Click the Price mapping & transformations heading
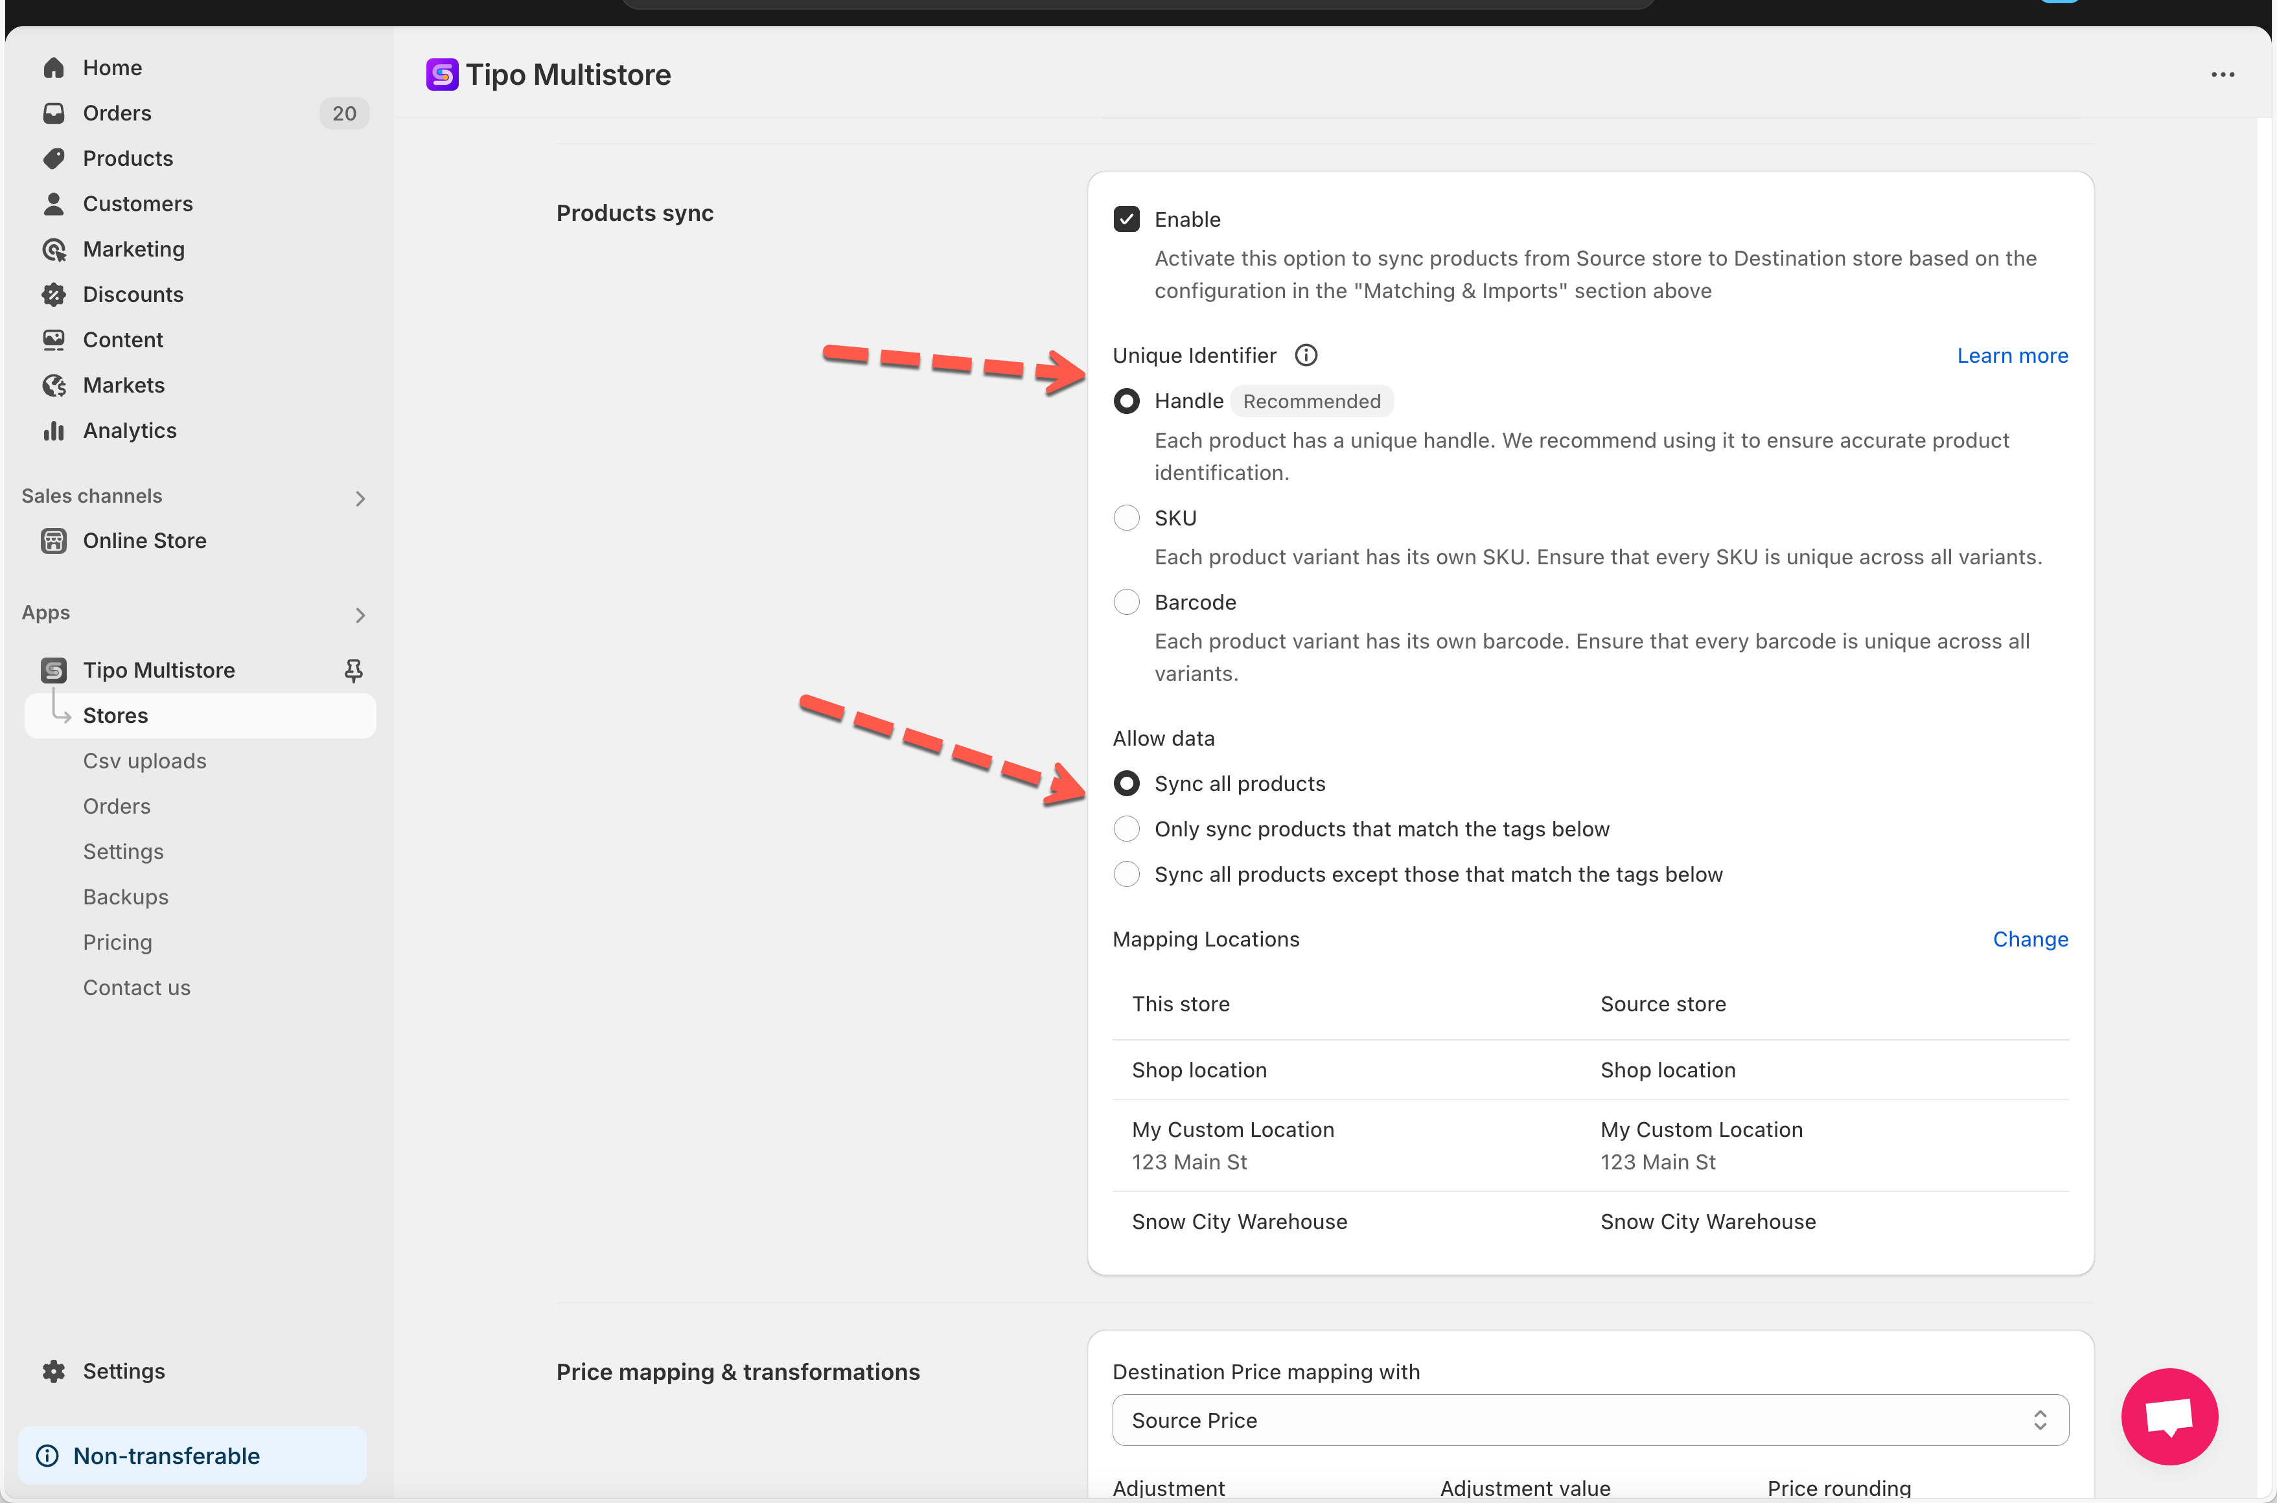 [x=737, y=1371]
